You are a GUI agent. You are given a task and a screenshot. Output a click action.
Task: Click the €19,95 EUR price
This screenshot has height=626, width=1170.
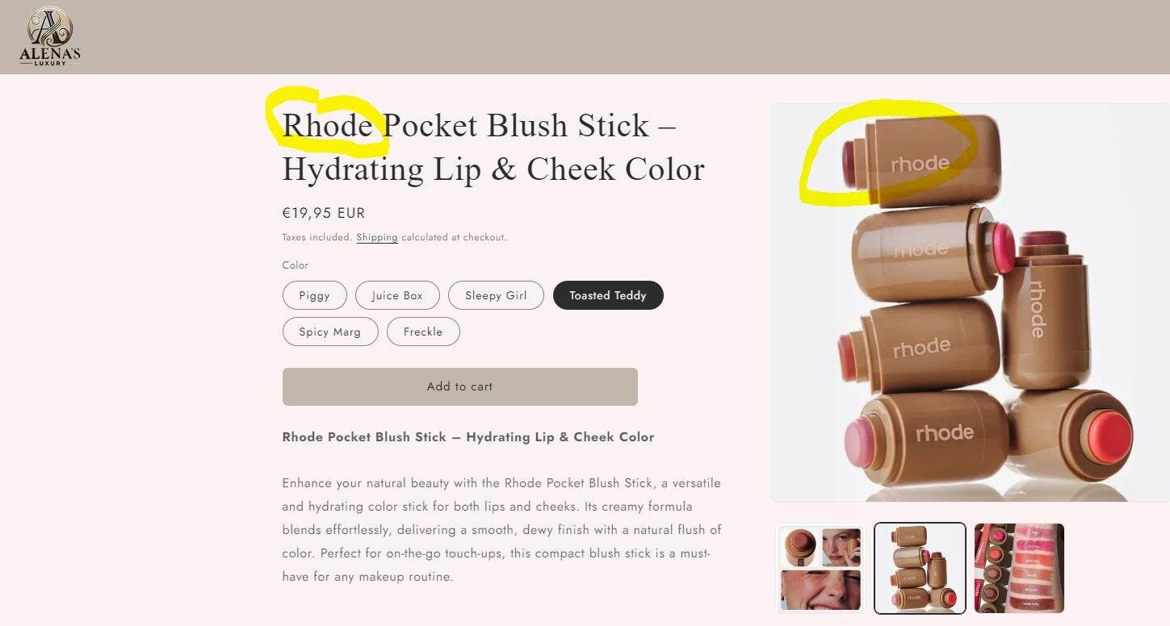324,213
